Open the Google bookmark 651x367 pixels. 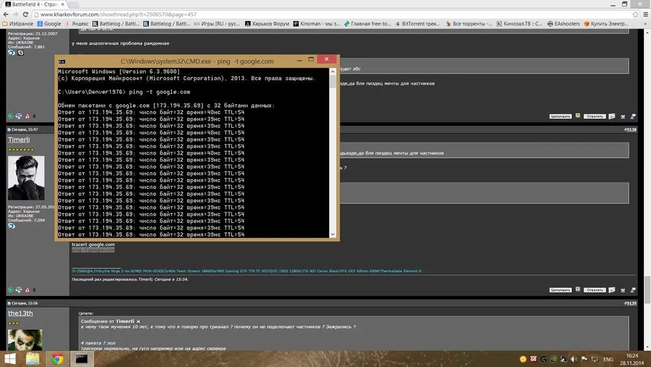click(49, 23)
